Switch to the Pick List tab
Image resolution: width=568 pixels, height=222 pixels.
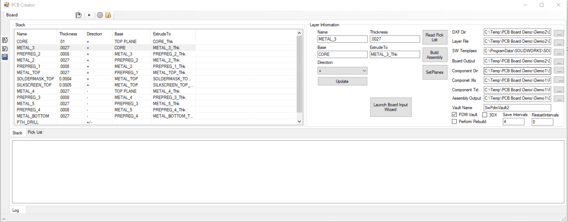pyautogui.click(x=35, y=132)
